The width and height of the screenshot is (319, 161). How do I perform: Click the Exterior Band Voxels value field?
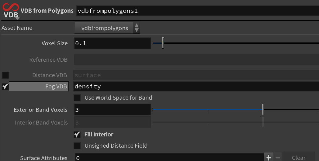point(112,110)
